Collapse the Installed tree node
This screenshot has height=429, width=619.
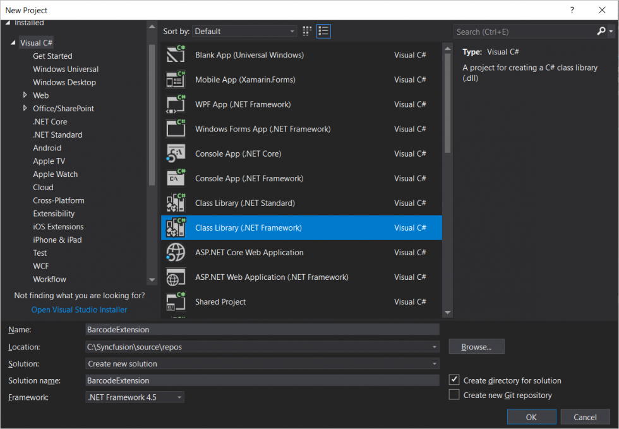pyautogui.click(x=8, y=23)
